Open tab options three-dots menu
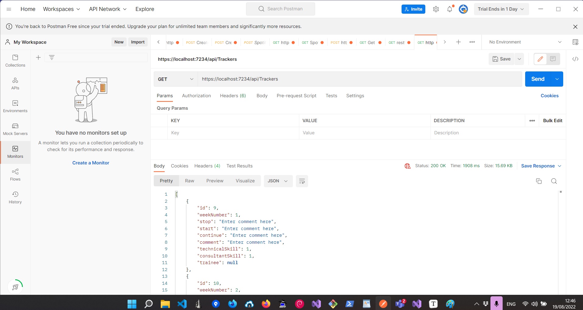 point(472,42)
